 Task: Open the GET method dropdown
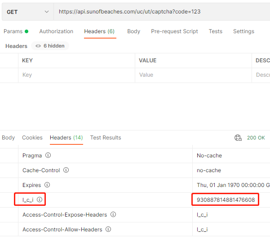[28, 12]
